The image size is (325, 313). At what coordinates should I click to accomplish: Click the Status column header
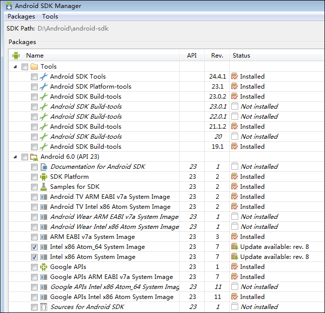point(241,56)
